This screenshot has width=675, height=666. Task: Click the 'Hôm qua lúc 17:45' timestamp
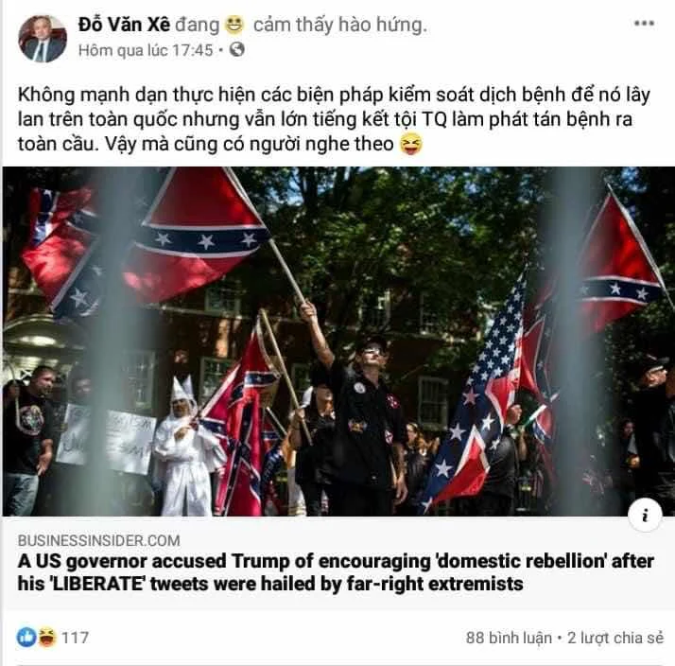point(146,50)
